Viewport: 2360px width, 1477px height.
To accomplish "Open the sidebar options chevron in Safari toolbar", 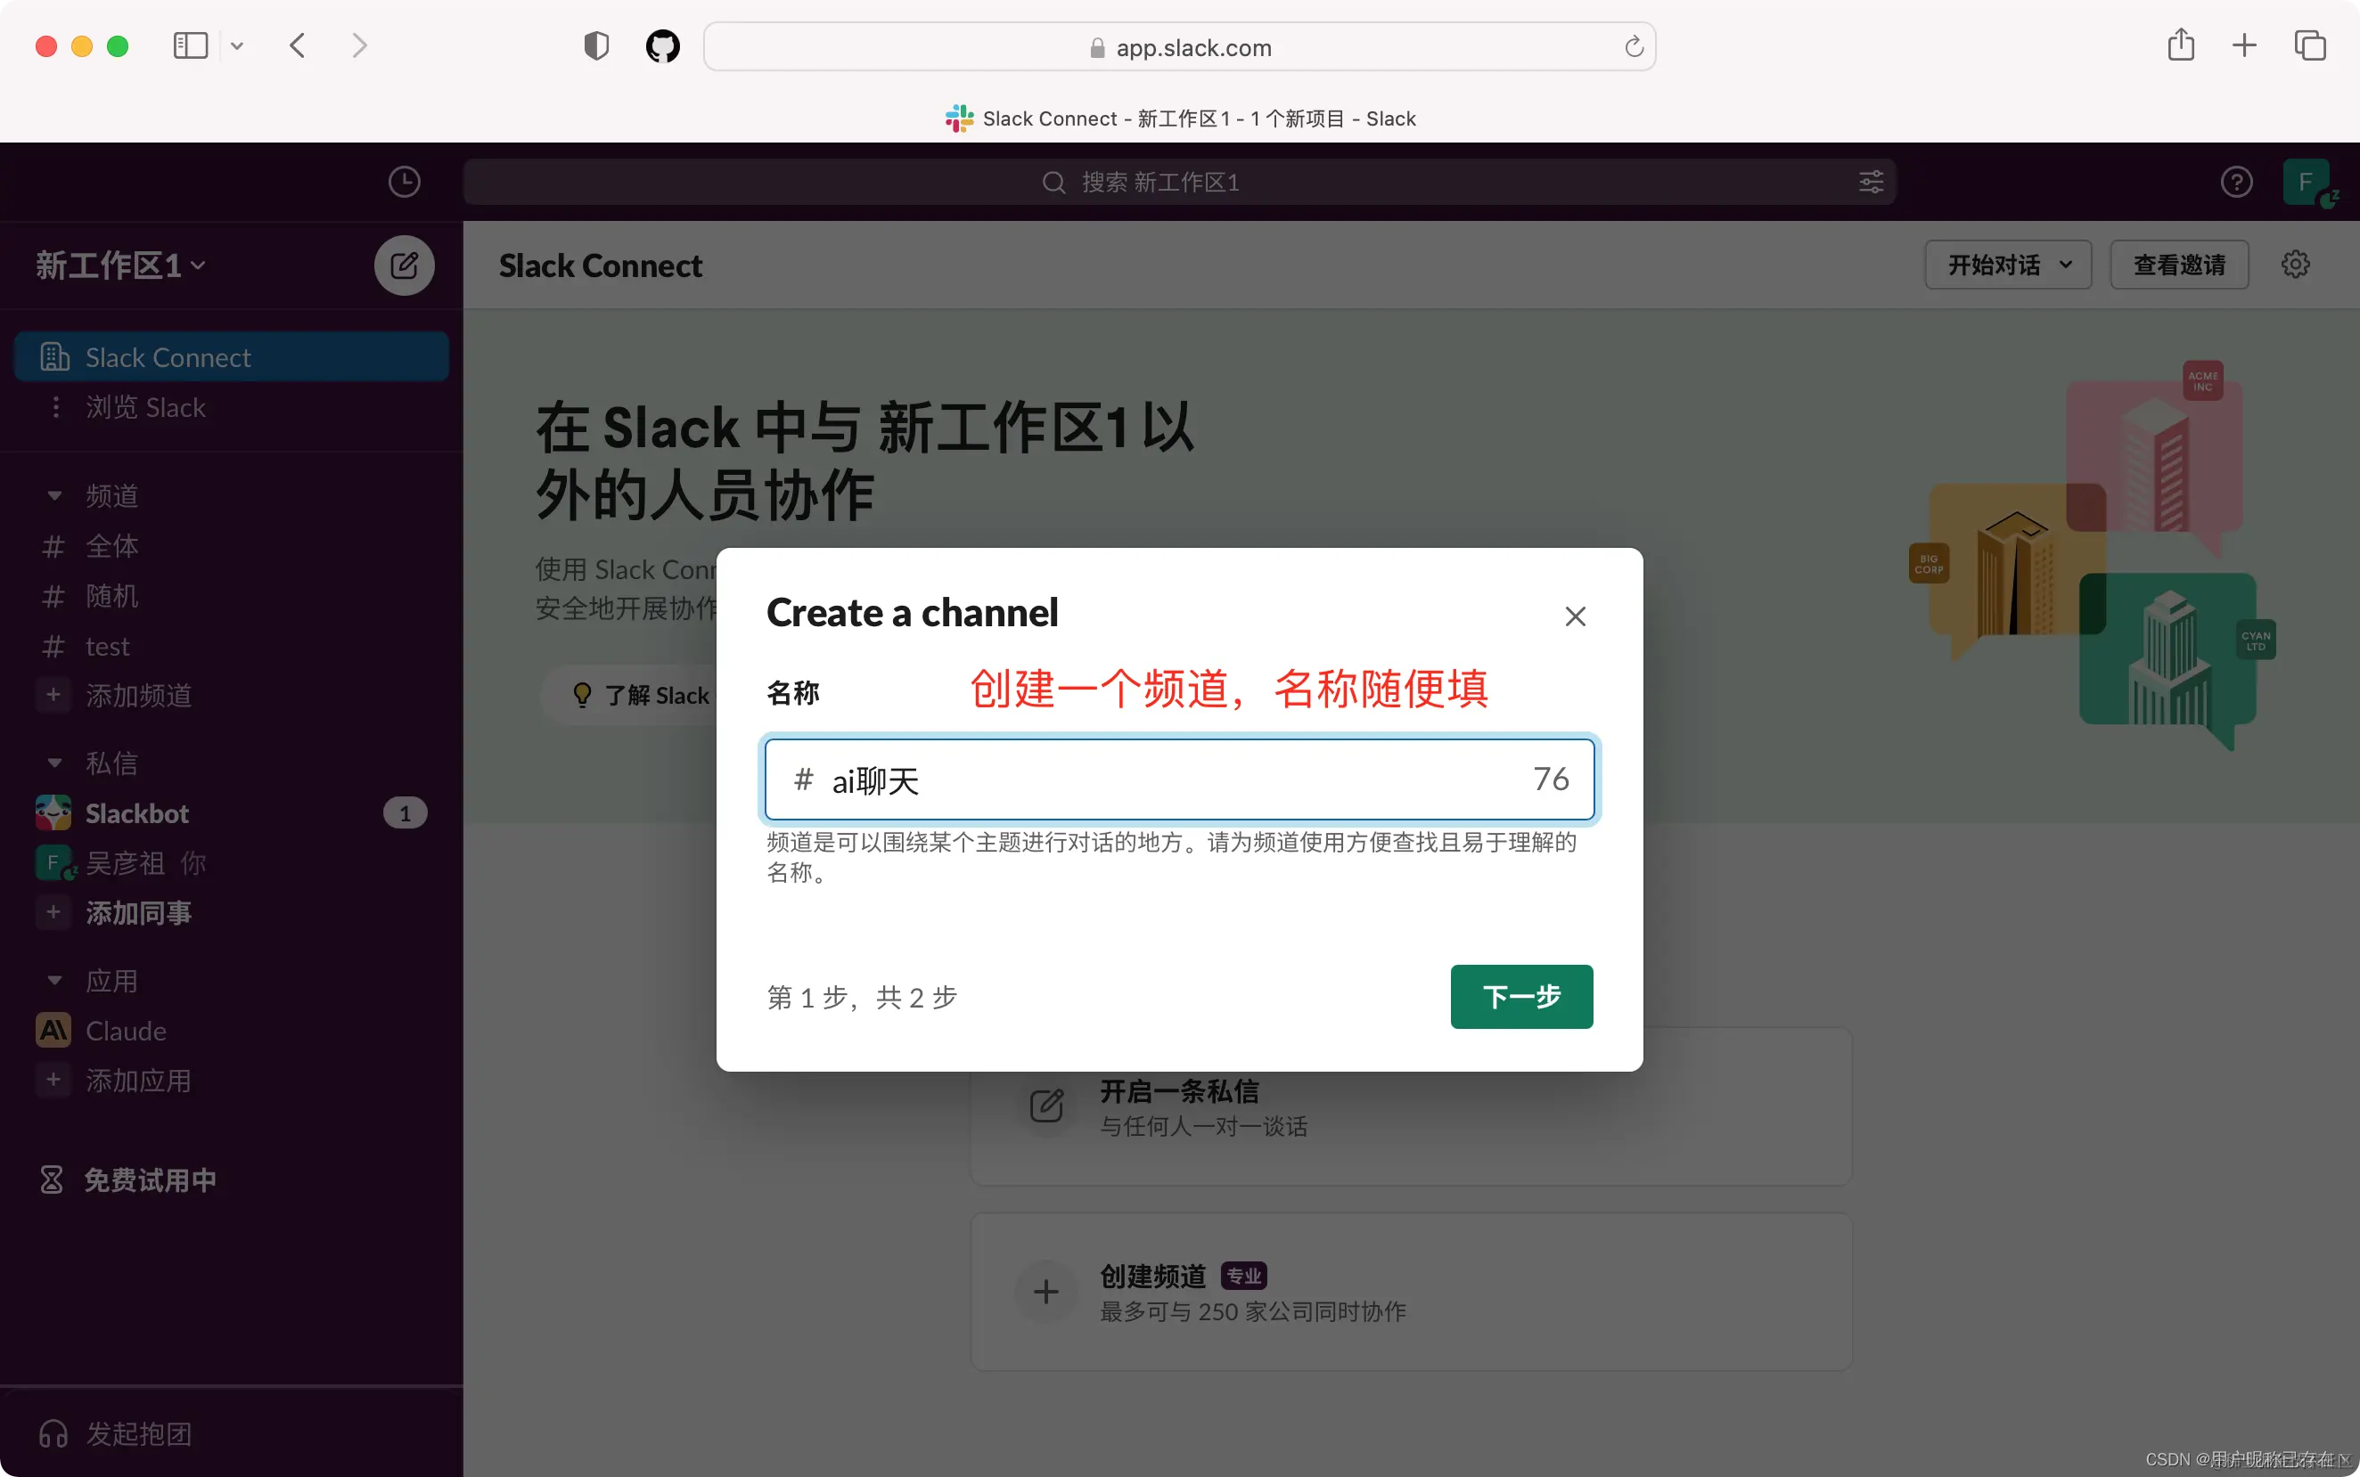I will coord(236,46).
